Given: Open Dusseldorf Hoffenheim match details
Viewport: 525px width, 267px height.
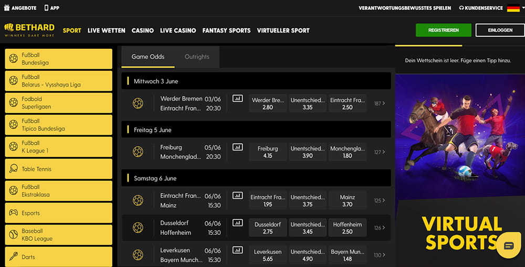Looking at the screenshot, I should click(x=191, y=228).
